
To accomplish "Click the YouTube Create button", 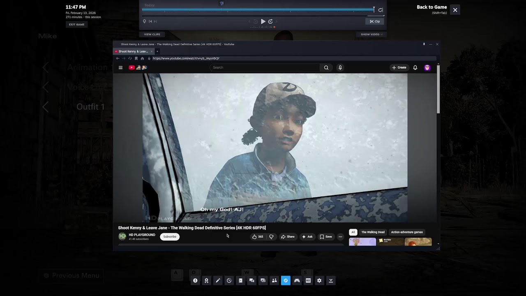I will click(x=399, y=67).
